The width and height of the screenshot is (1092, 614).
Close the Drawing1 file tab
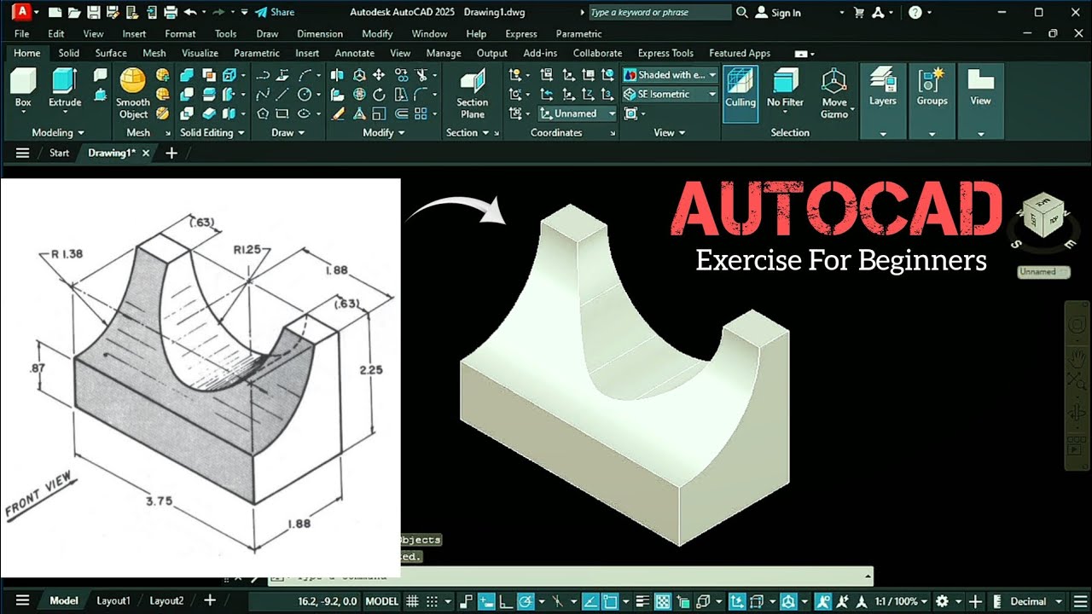(x=146, y=153)
